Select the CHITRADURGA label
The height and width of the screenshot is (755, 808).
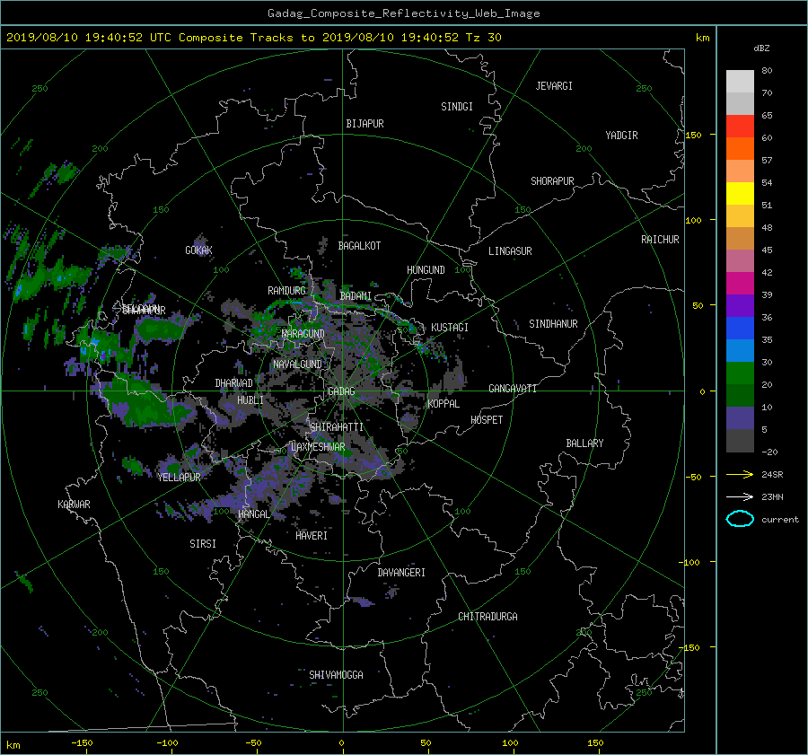coord(487,617)
